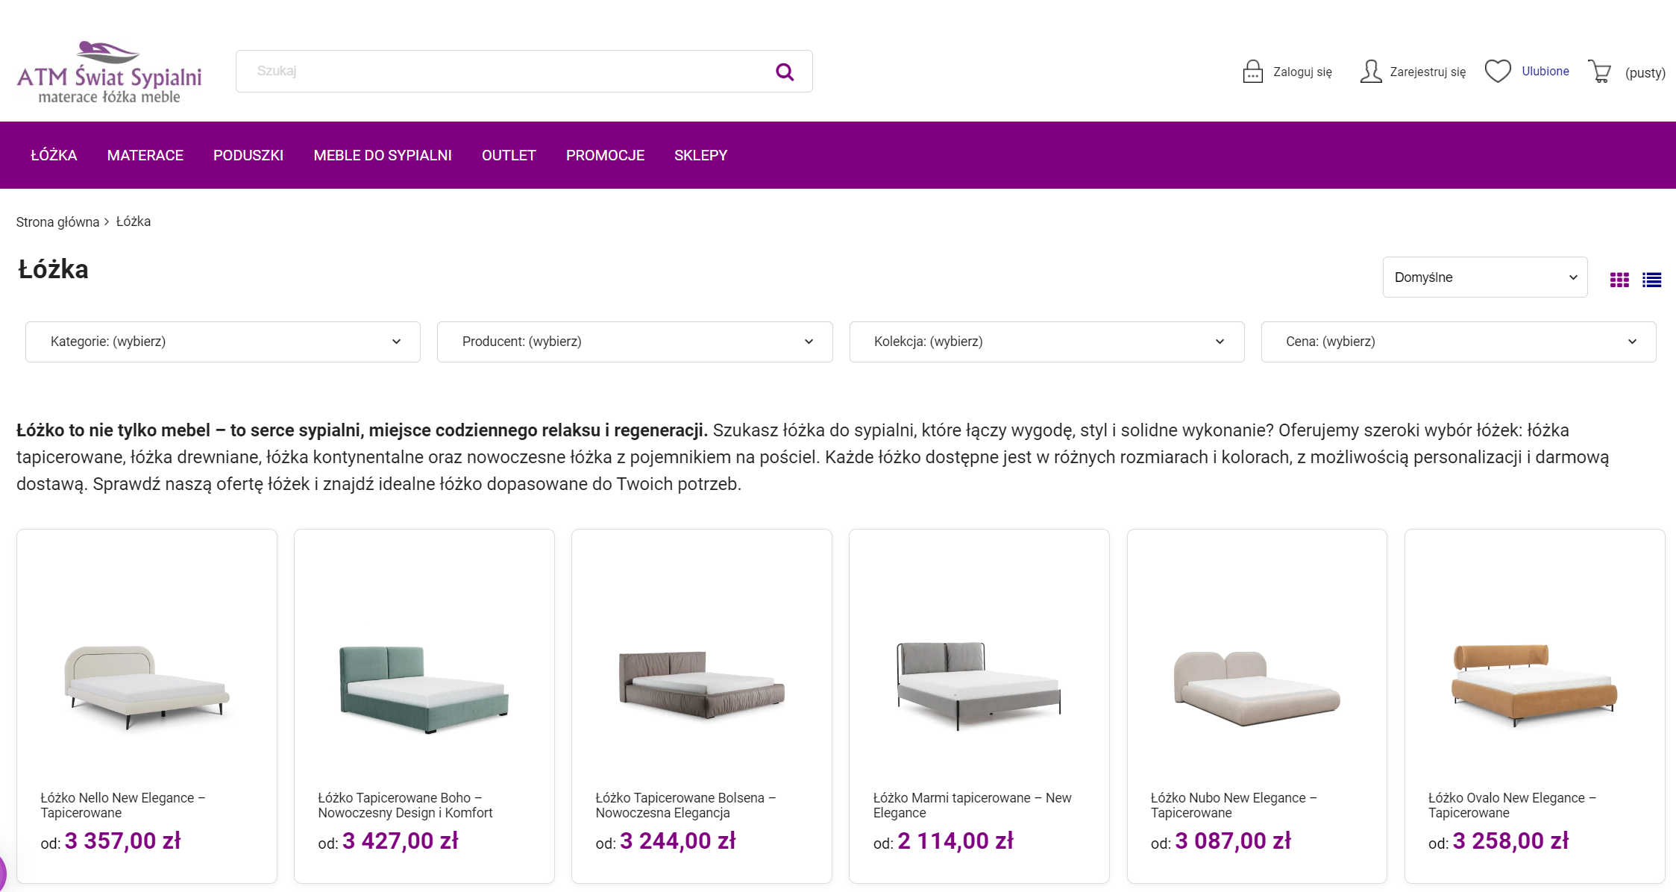Viewport: 1676px width, 892px height.
Task: Open the Domyślne sorting dropdown
Action: coord(1484,277)
